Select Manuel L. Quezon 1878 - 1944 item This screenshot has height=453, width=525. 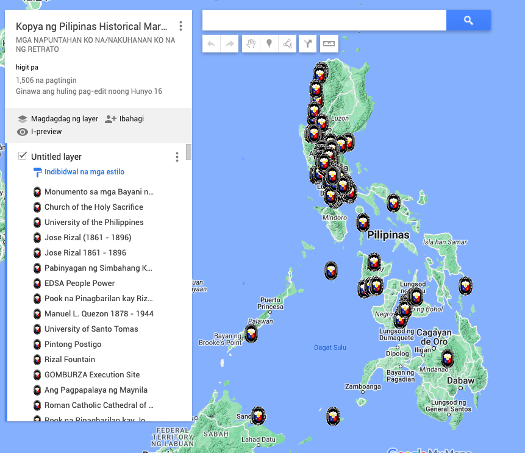[99, 314]
